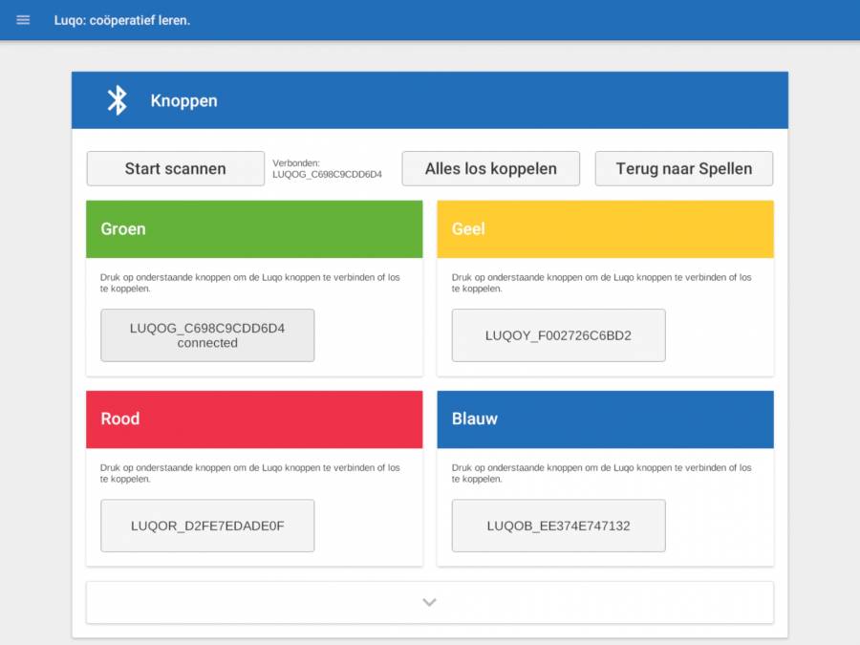Select the red Rood card header
Screen dimensions: 860x645
tap(254, 419)
